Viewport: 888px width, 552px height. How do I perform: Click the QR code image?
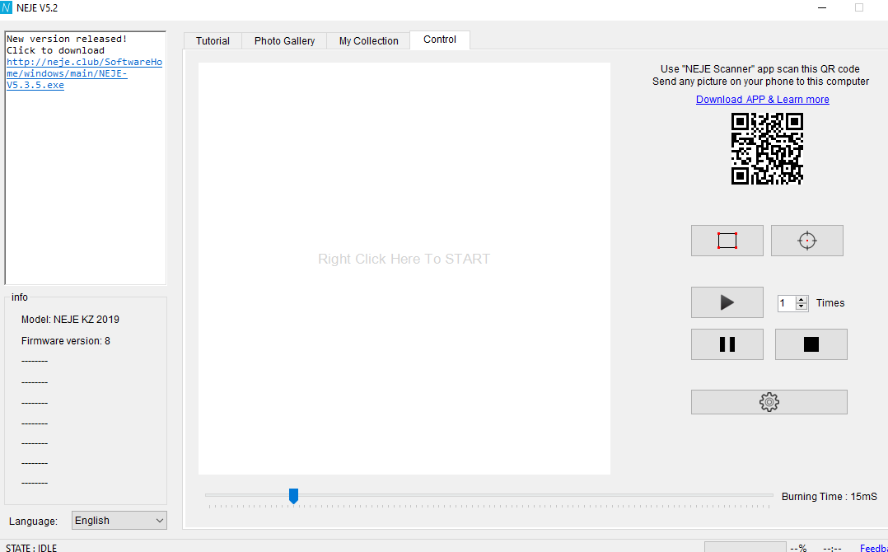pyautogui.click(x=767, y=148)
